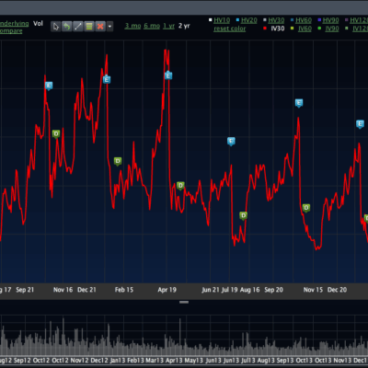
Task: Click the Jun 21 date label
Action: [x=211, y=290]
